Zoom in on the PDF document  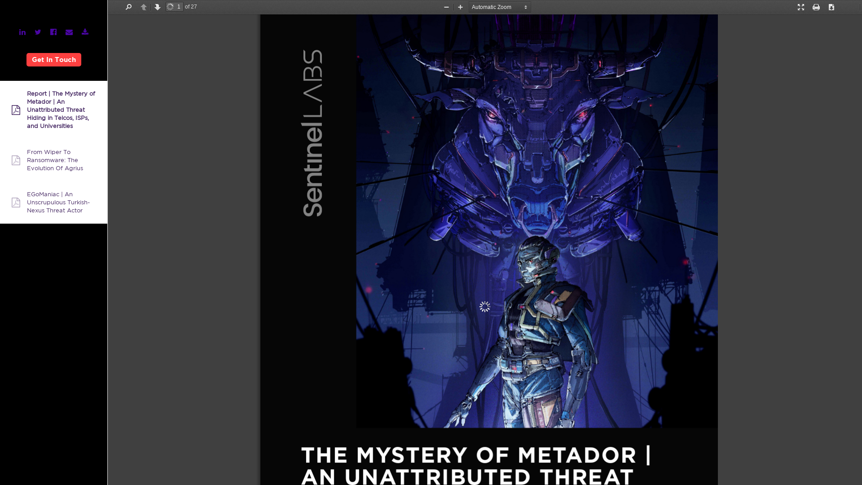[460, 7]
